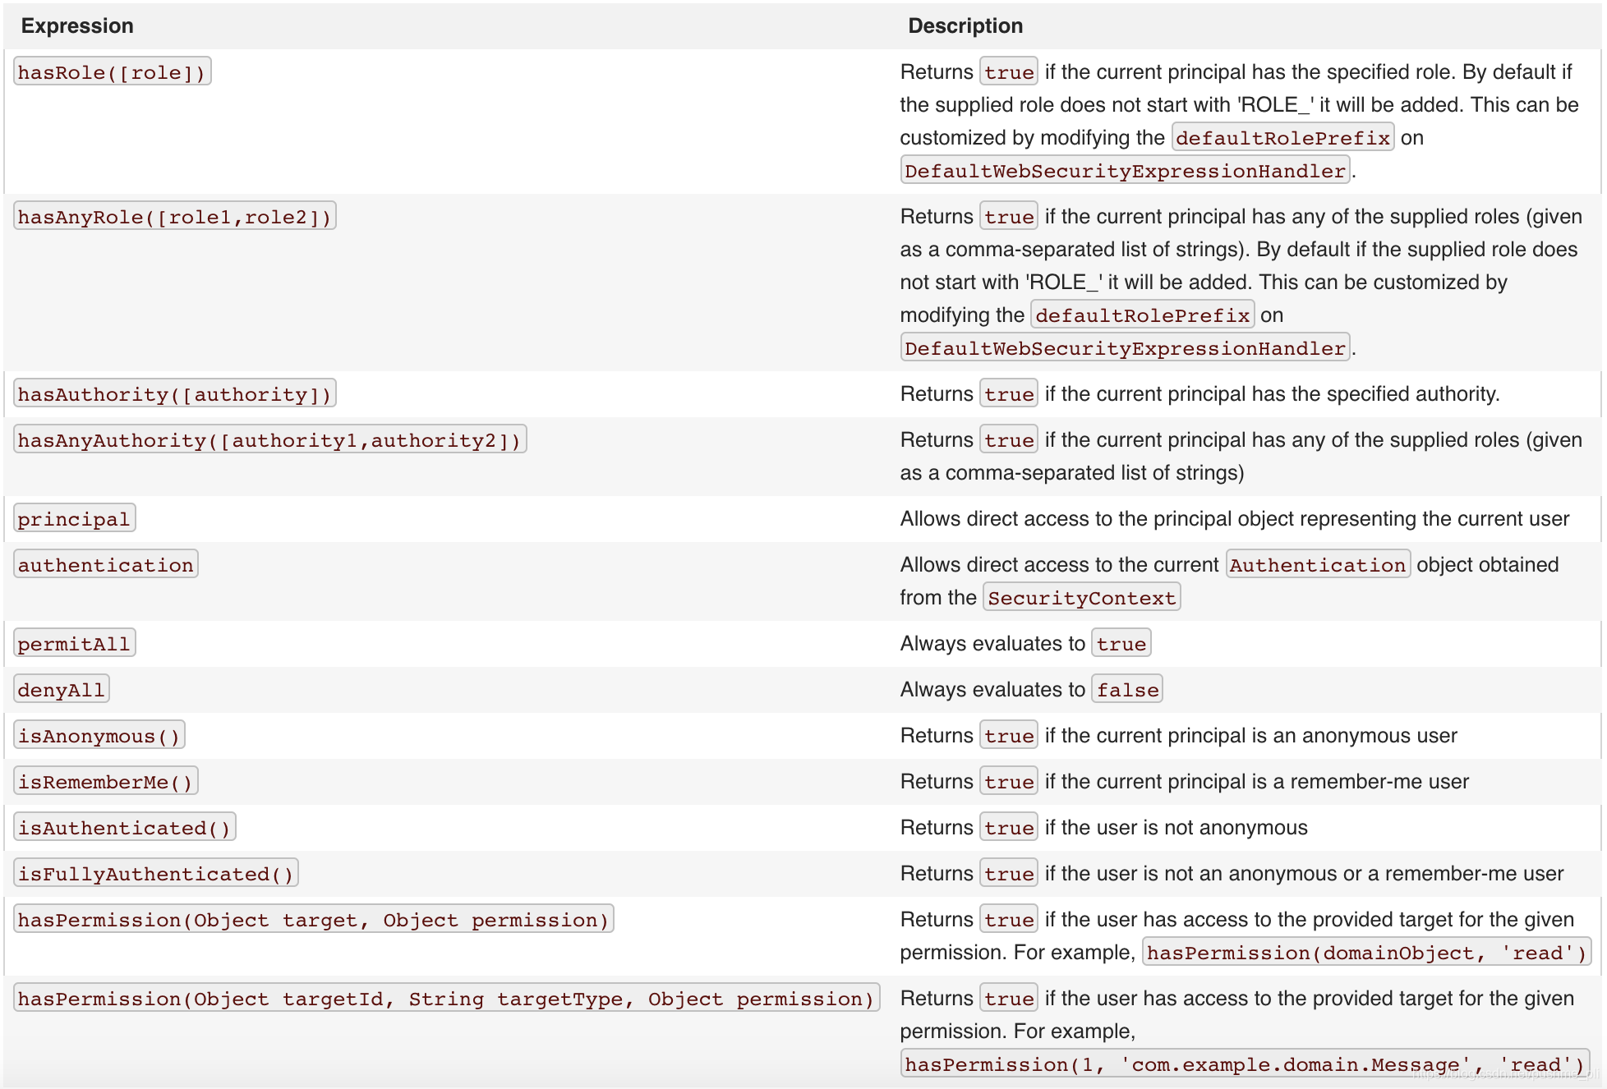1607x1089 pixels.
Task: Click the Expression column header
Action: coord(77,25)
